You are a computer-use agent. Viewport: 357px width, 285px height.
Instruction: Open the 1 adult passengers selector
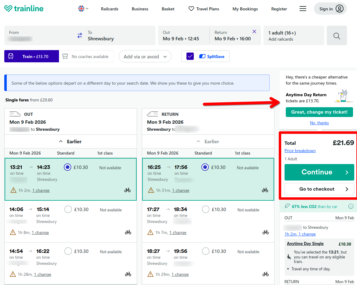click(294, 35)
